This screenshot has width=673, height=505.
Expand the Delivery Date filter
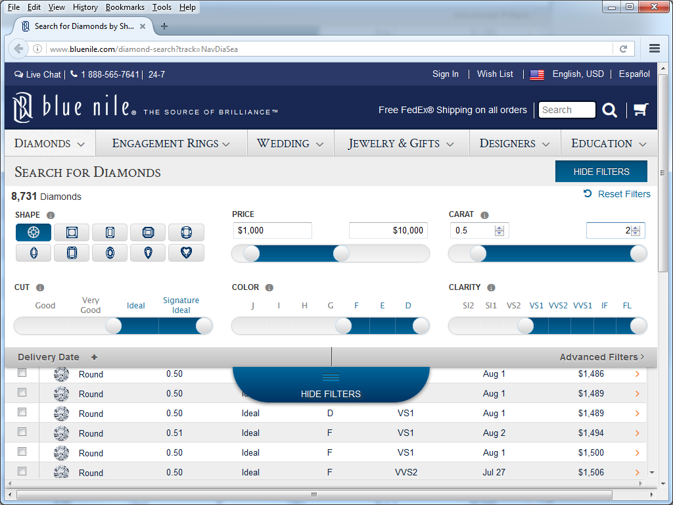tap(58, 357)
